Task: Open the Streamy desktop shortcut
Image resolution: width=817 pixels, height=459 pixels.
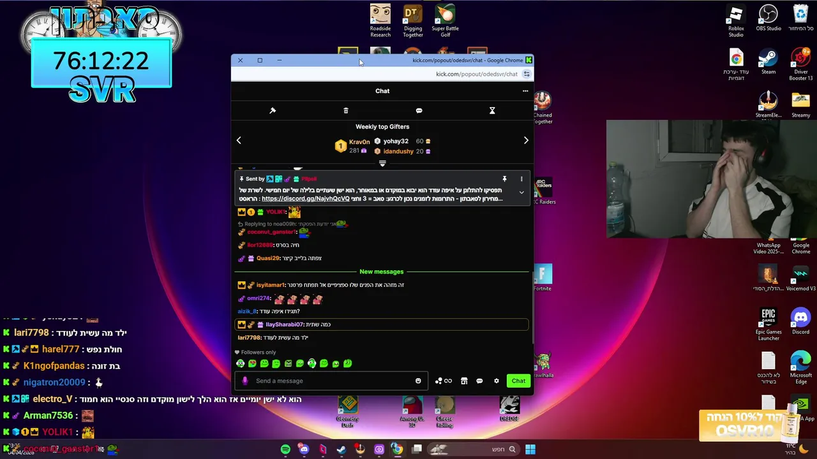Action: pyautogui.click(x=800, y=105)
